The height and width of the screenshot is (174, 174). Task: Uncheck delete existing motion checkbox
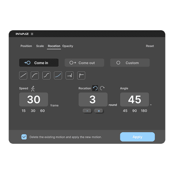coord(24,137)
